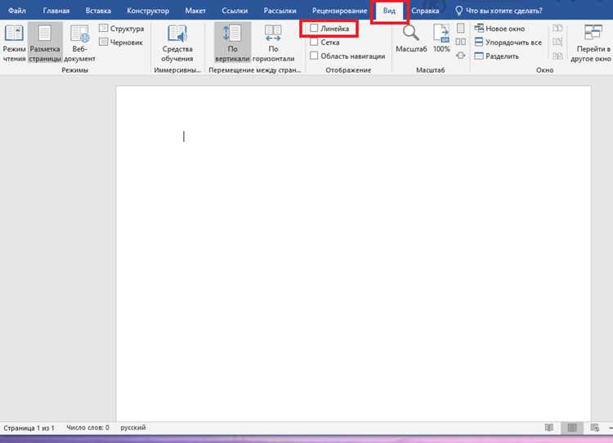This screenshot has height=443, width=613.
Task: Click Упорядочить все button
Action: click(x=508, y=43)
